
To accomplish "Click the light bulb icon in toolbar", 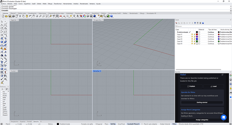I will coord(74,16).
